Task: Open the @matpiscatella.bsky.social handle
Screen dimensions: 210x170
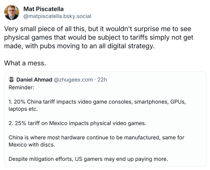Action: [x=57, y=16]
